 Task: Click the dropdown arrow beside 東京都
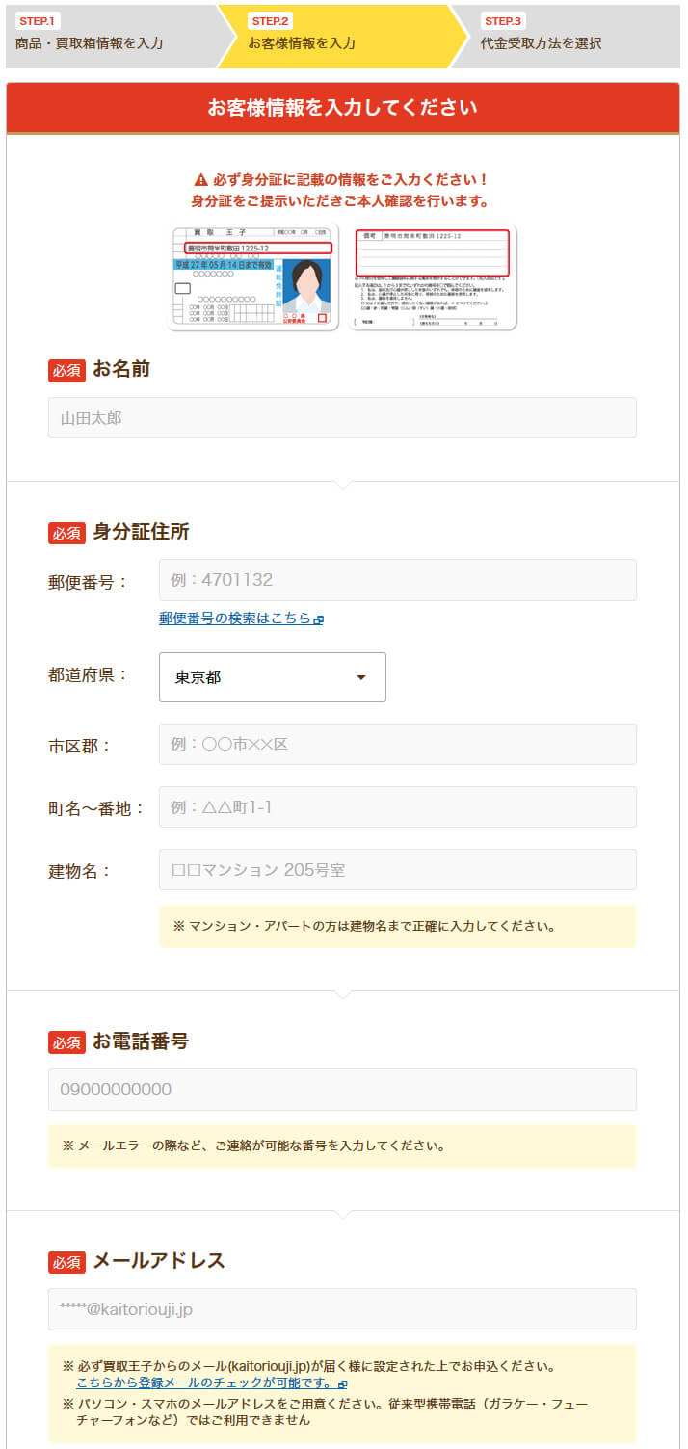(x=361, y=677)
